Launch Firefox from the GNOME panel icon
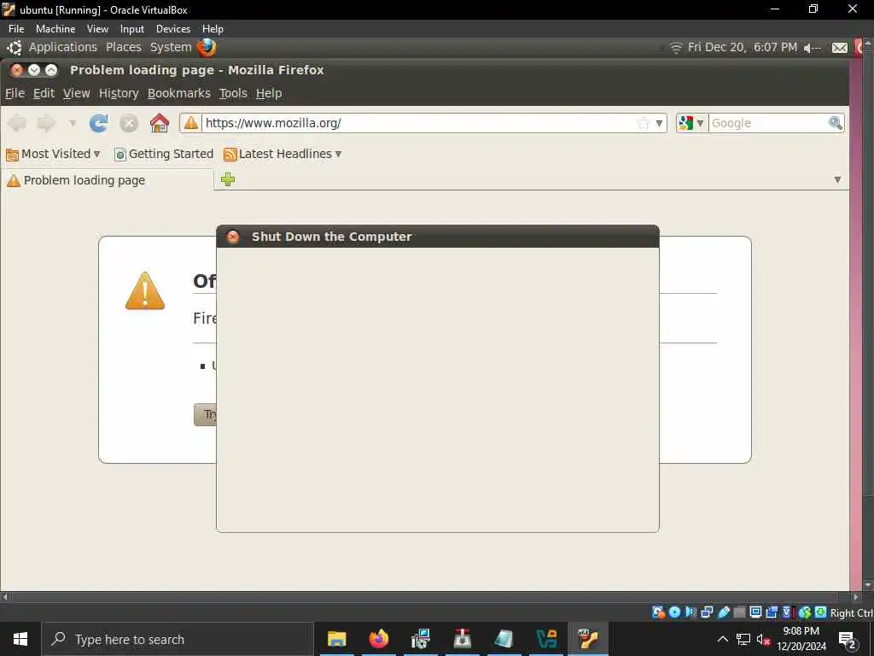Screen dimensions: 874x656 coord(207,48)
